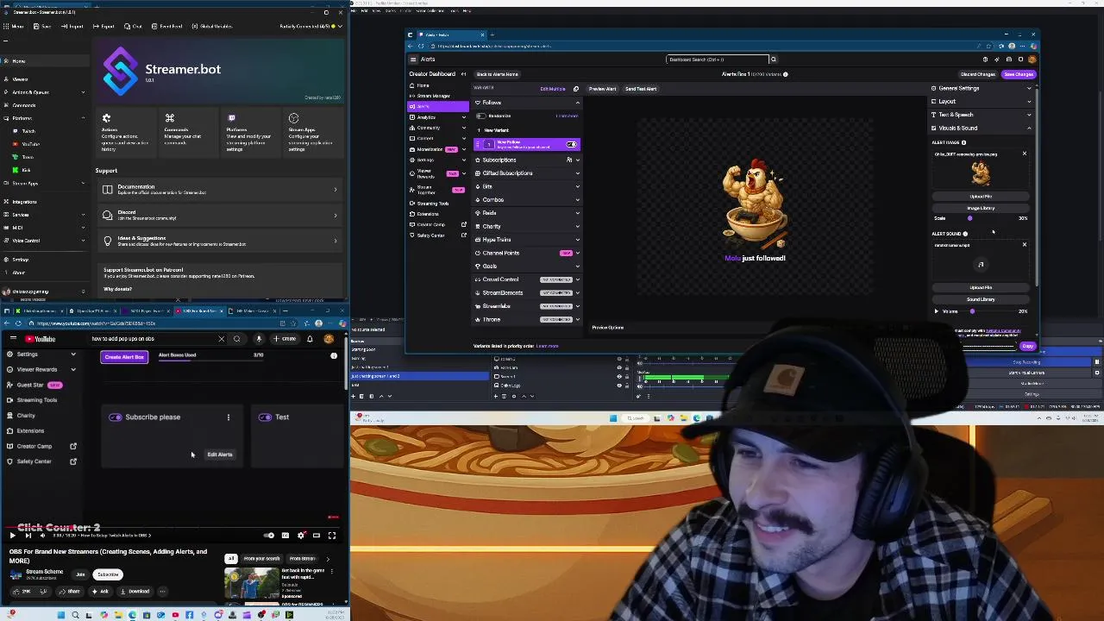This screenshot has height=621, width=1104.
Task: Click search magnifier in Twitch dashboard
Action: click(773, 60)
